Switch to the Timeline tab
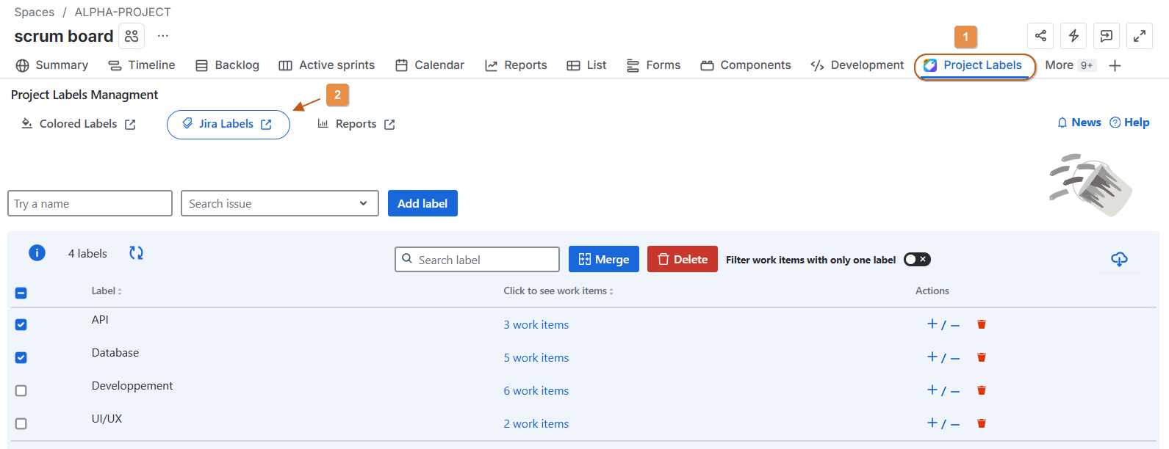Image resolution: width=1169 pixels, height=449 pixels. pos(142,65)
